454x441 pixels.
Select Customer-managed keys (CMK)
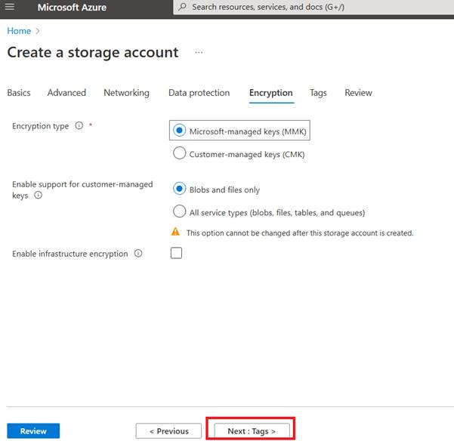click(x=180, y=153)
